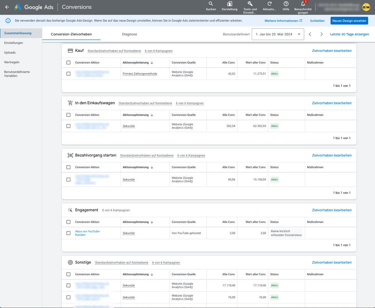Open Einstellungen in the left sidebar
Image resolution: width=375 pixels, height=308 pixels.
coord(14,43)
